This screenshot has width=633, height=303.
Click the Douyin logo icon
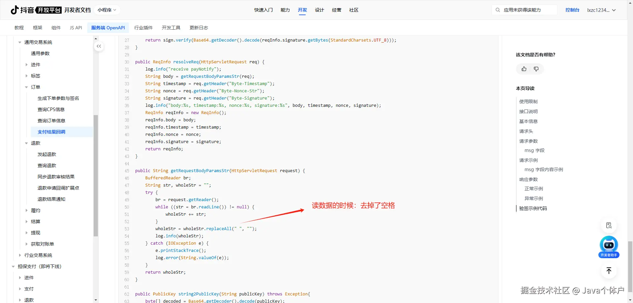(x=15, y=10)
